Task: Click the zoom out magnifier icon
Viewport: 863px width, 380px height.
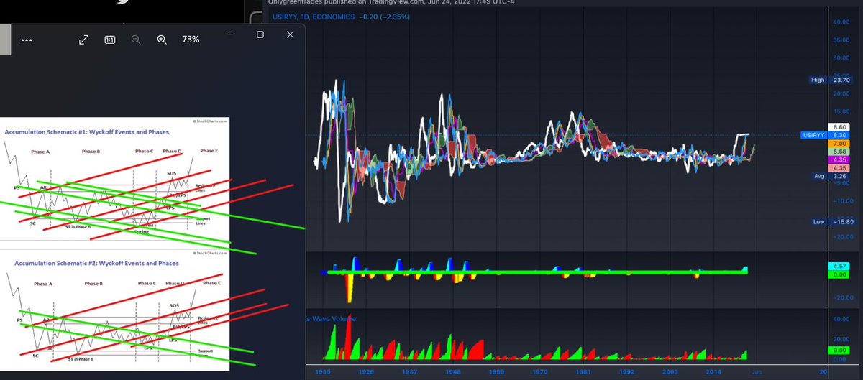Action: [x=135, y=40]
